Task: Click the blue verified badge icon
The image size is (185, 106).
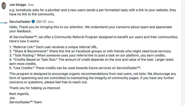Action: [33, 22]
